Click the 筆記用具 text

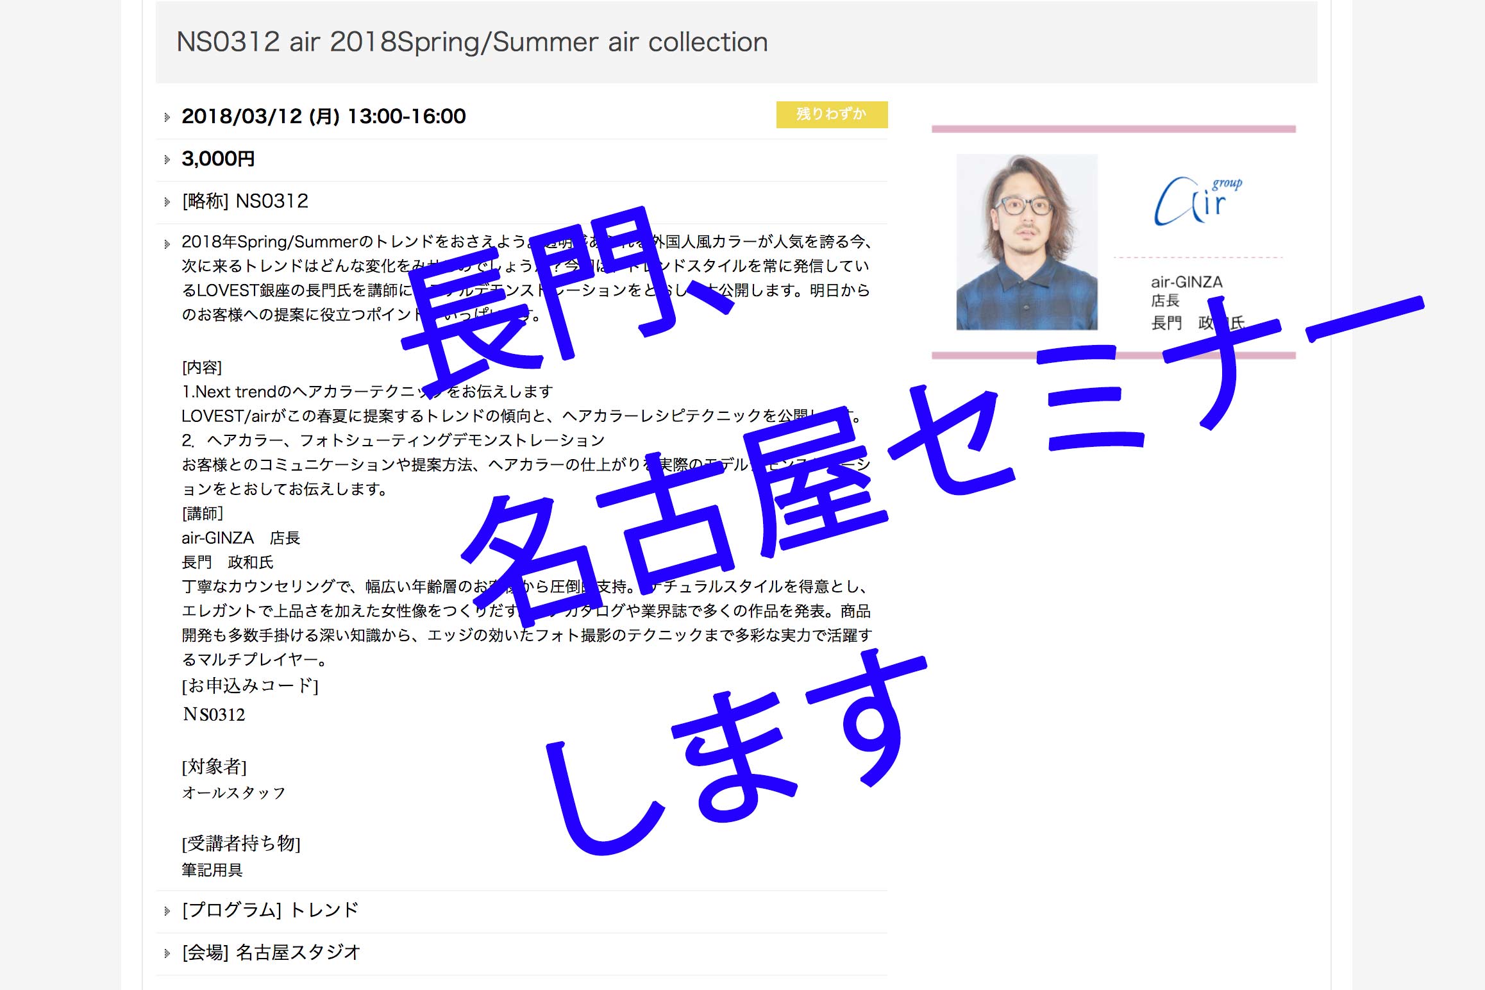click(x=212, y=870)
